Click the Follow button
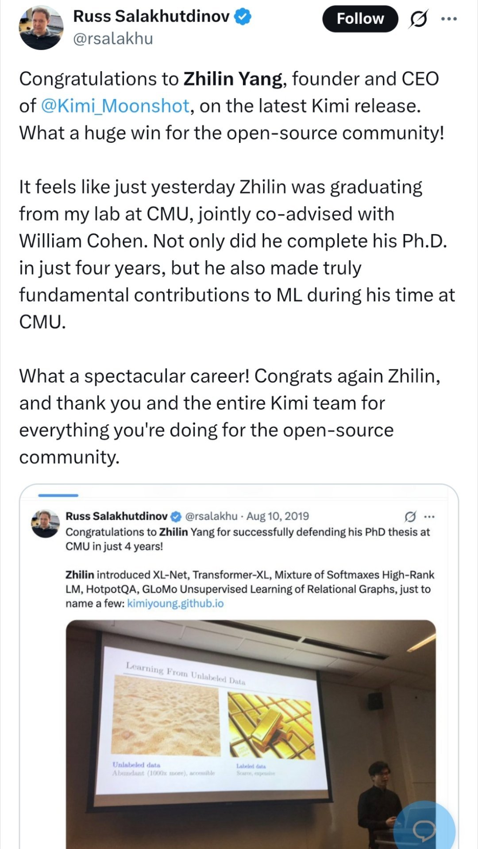This screenshot has width=478, height=849. coord(360,19)
